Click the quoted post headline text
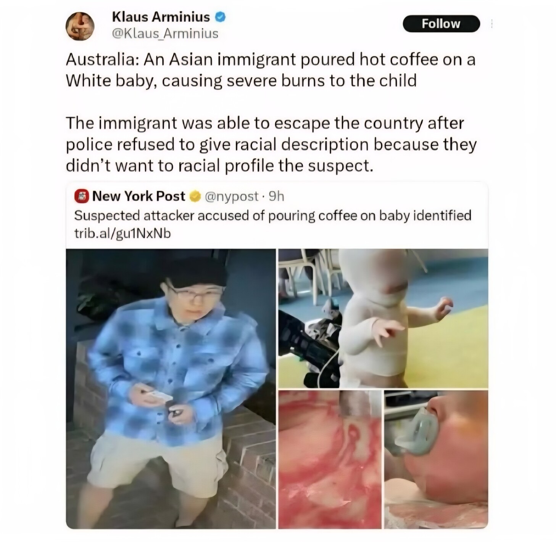This screenshot has width=556, height=542. tap(273, 216)
